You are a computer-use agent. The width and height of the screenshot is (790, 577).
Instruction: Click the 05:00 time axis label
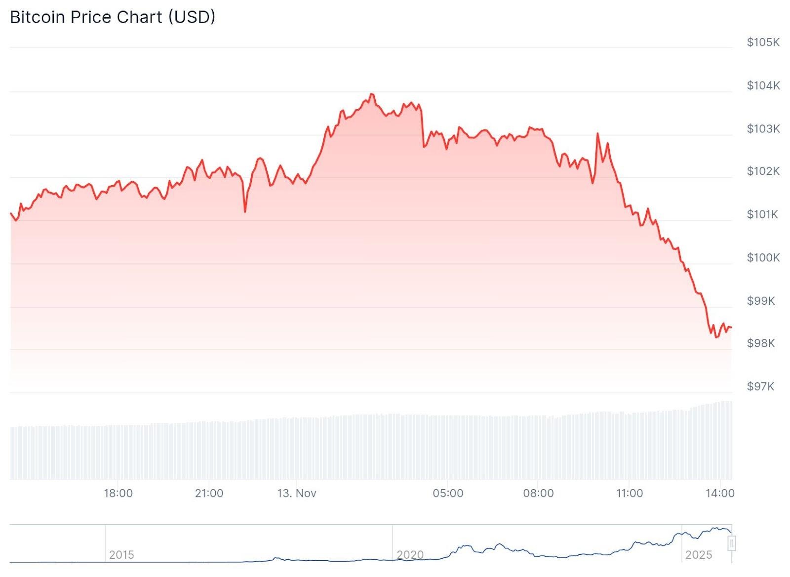[x=448, y=493]
